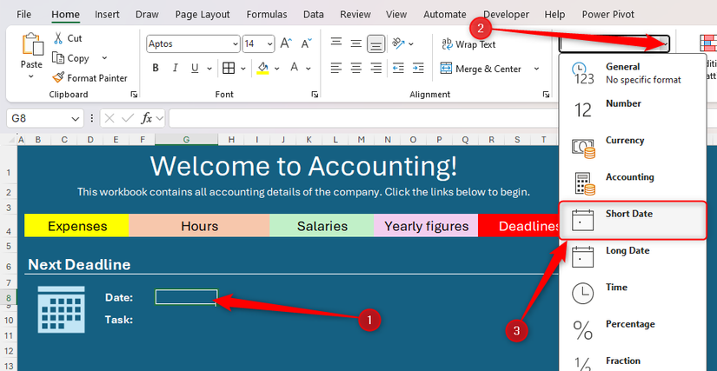This screenshot has width=717, height=371.
Task: Toggle Wrap Text for the cell
Action: click(x=469, y=44)
